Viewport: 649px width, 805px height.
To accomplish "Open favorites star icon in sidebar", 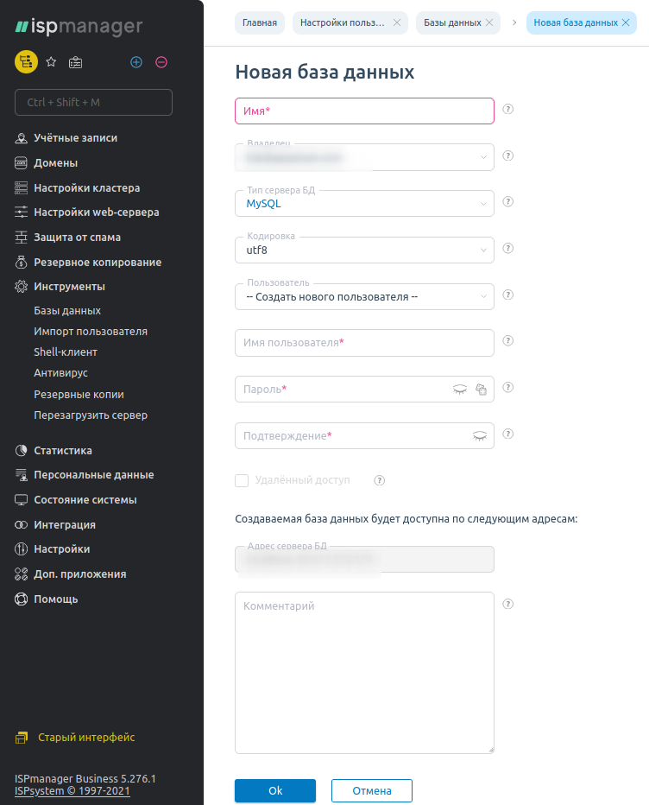I will click(x=51, y=62).
